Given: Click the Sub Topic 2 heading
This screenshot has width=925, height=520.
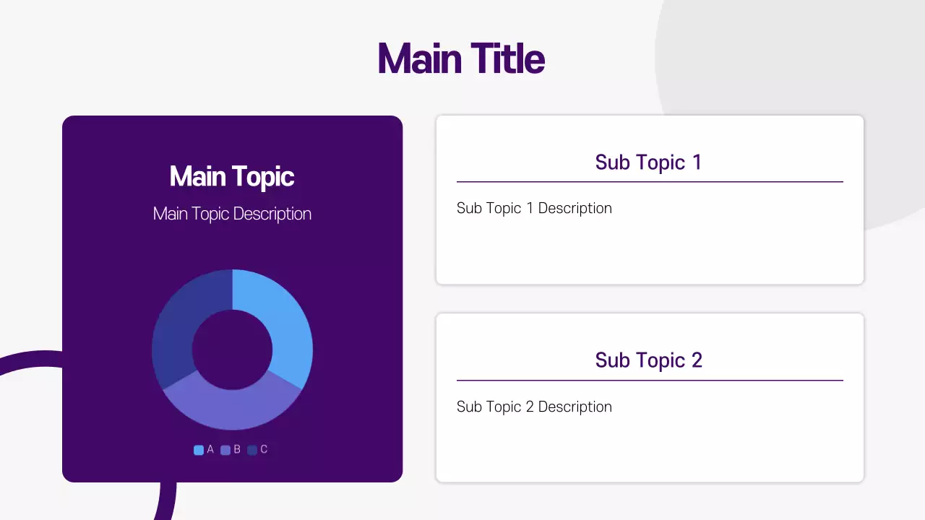Looking at the screenshot, I should (x=649, y=360).
